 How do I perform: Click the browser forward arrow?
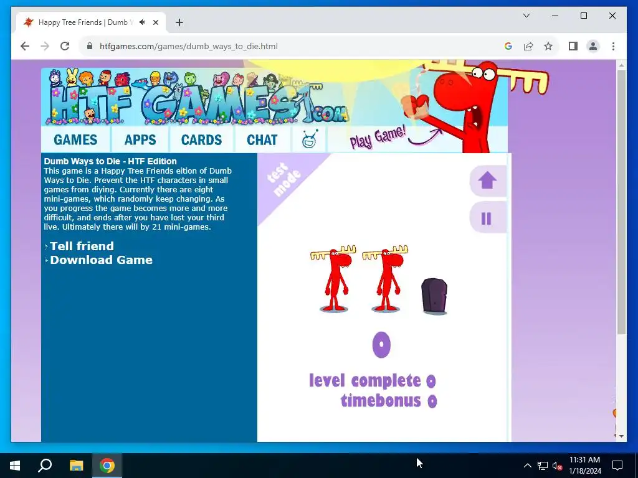(x=45, y=46)
